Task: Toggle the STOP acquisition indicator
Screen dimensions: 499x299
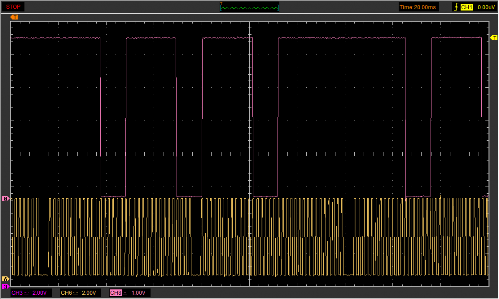Action: pos(13,7)
